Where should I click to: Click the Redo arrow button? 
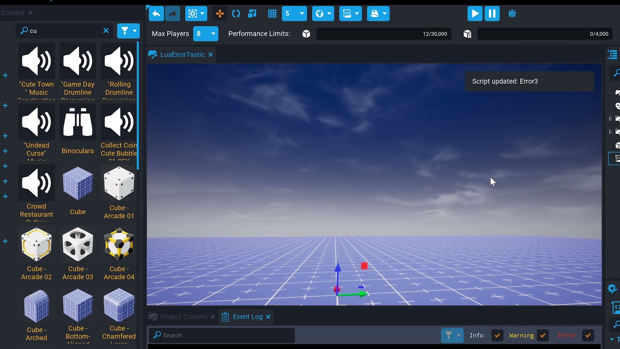coord(172,14)
